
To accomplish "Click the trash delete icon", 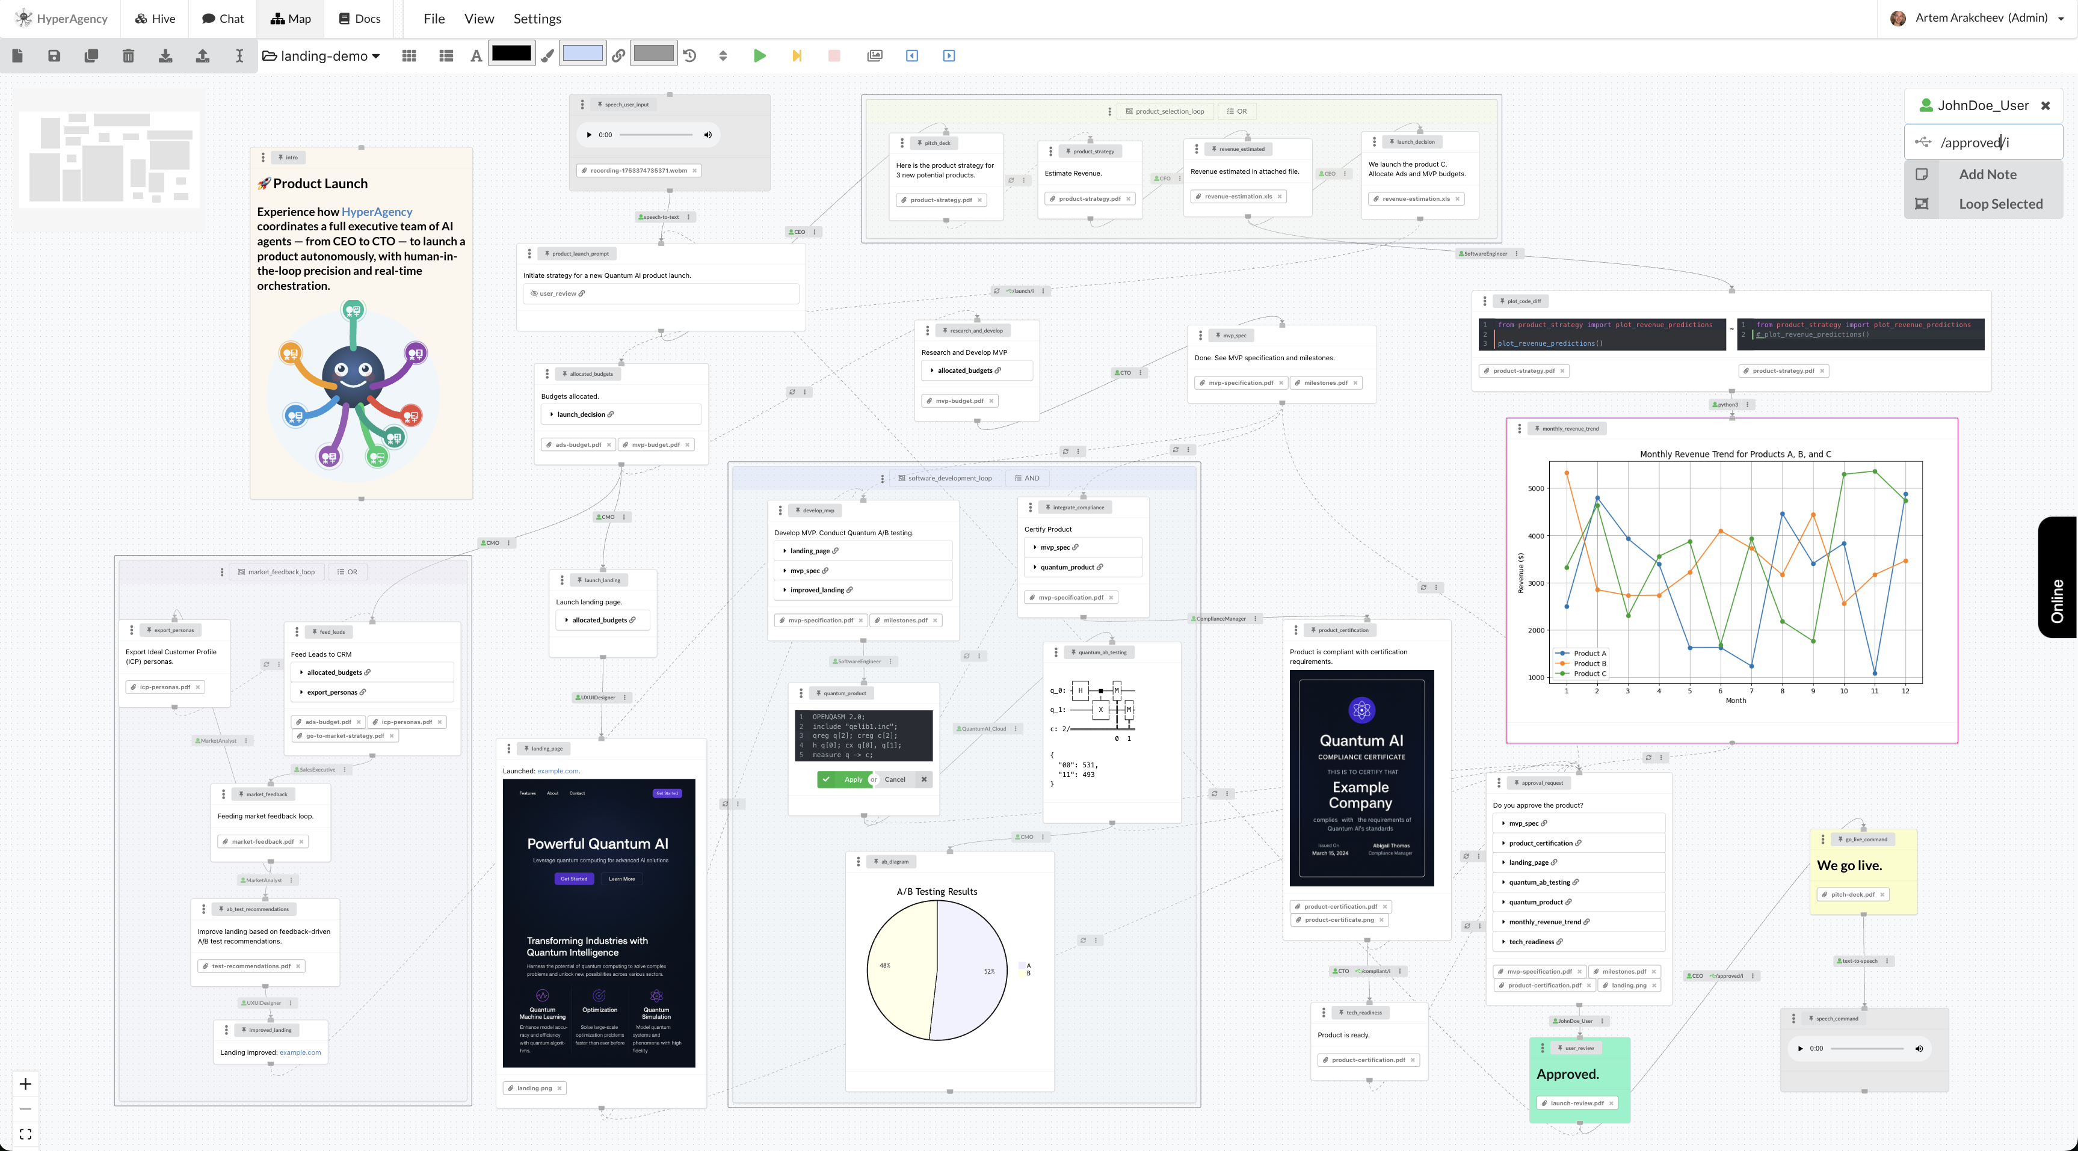I will (128, 56).
